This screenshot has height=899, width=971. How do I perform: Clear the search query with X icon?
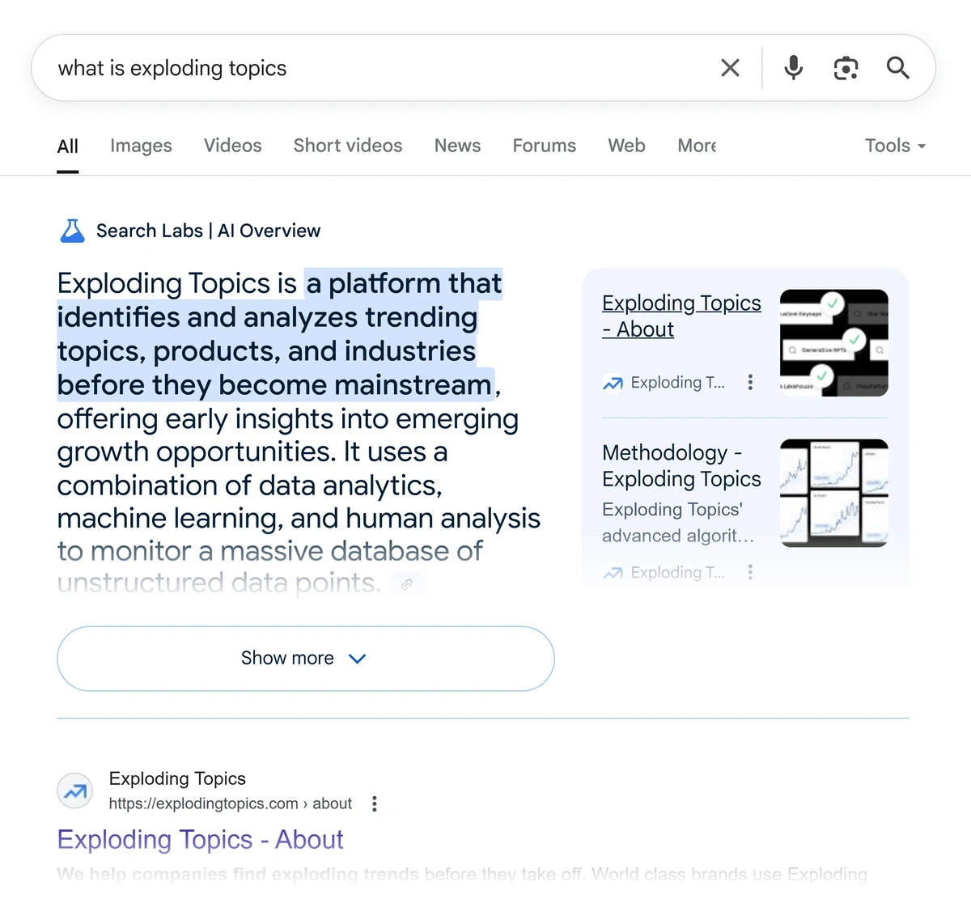click(730, 68)
